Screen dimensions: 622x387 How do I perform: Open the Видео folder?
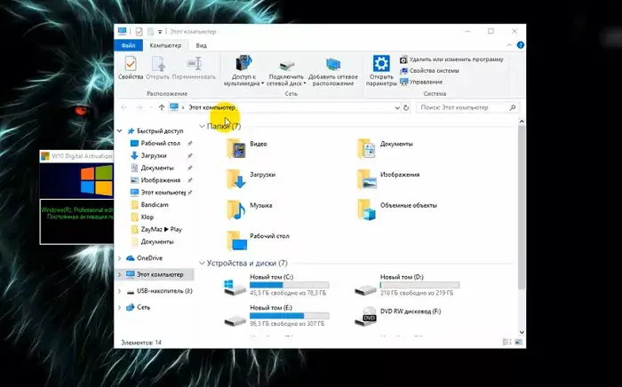pyautogui.click(x=247, y=147)
